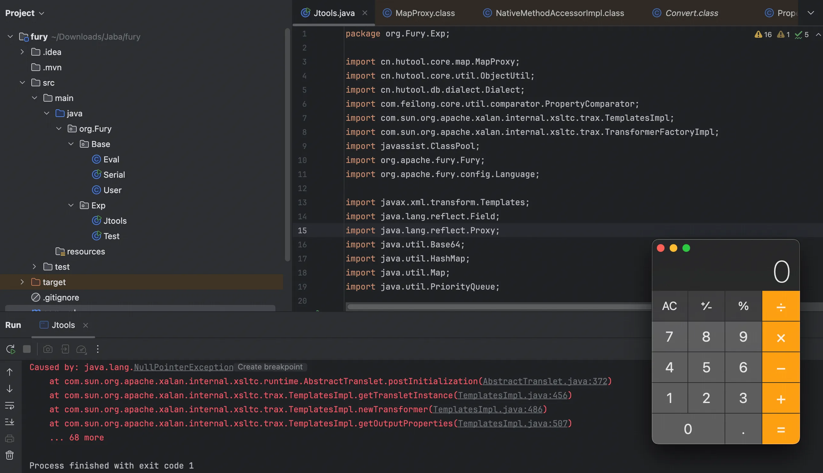Collapse the Exp package
Viewport: 823px width, 473px height.
pos(71,205)
